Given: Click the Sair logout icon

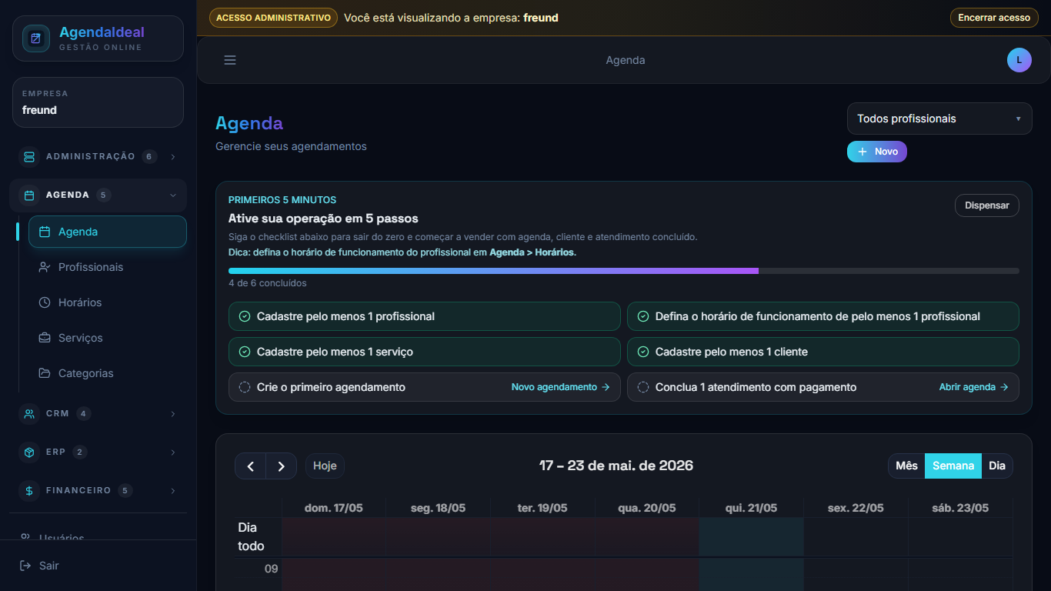Looking at the screenshot, I should point(25,566).
